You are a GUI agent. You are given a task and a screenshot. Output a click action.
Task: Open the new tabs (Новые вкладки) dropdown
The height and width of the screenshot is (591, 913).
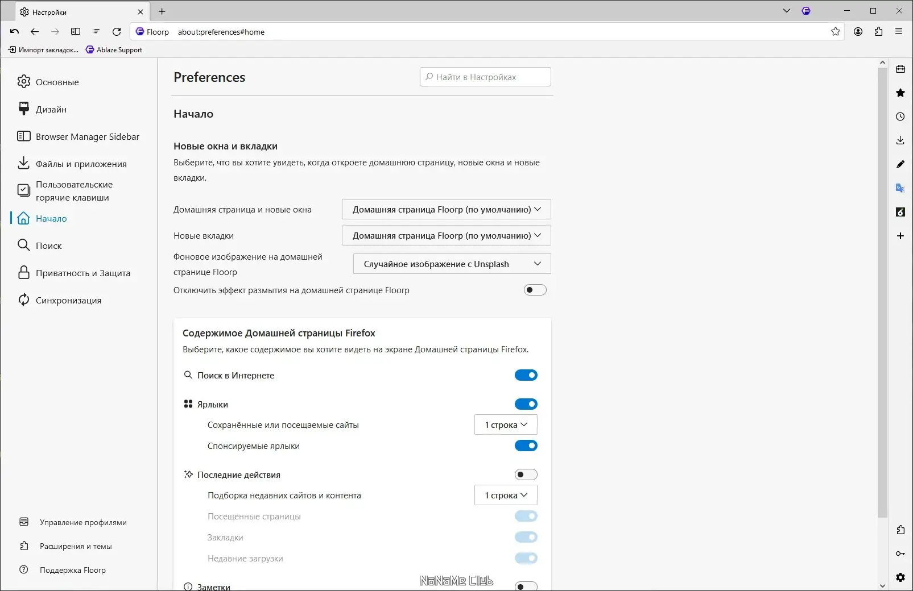pyautogui.click(x=445, y=235)
